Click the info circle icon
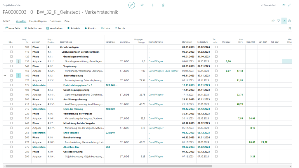 (x=289, y=21)
